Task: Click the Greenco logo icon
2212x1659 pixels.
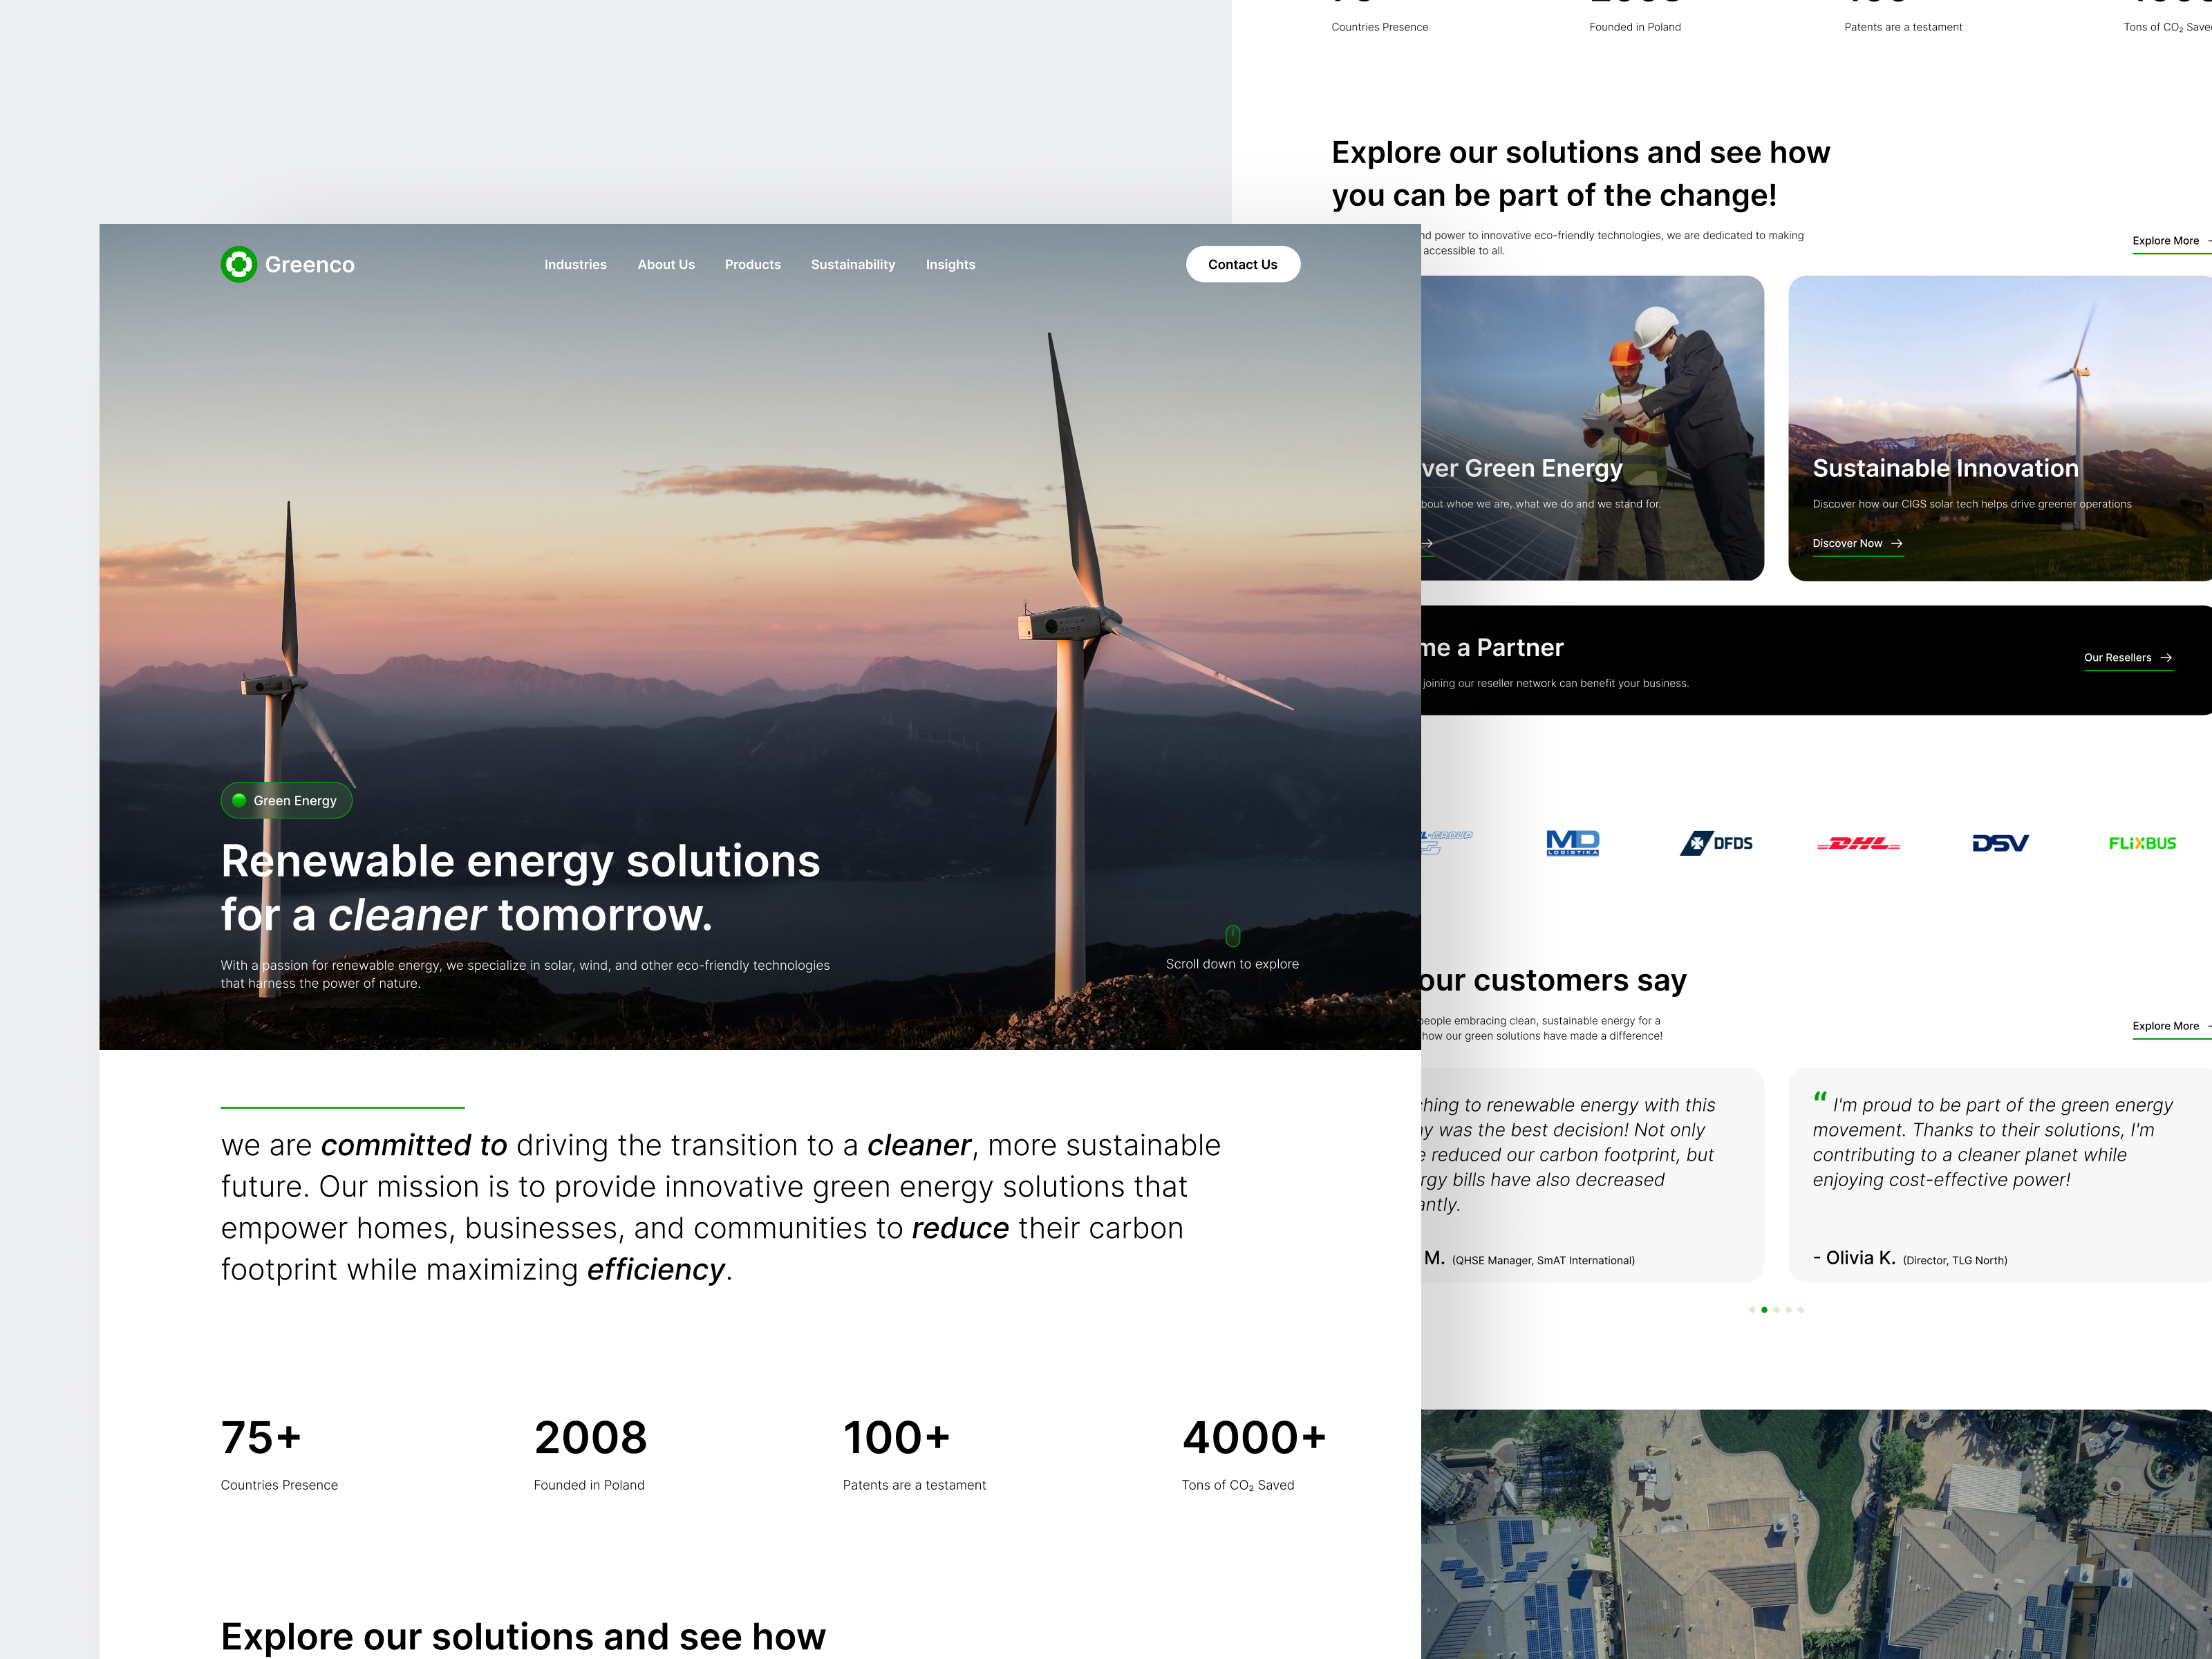Action: click(239, 264)
